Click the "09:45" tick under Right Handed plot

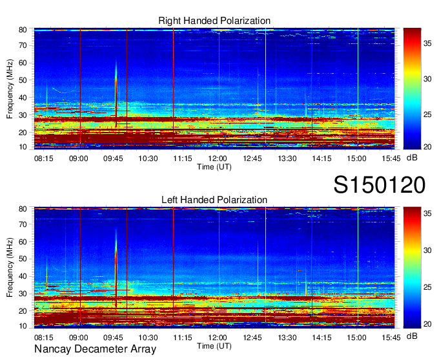pyautogui.click(x=113, y=158)
